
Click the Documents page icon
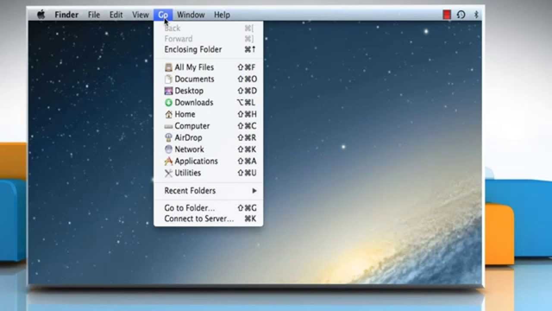(169, 79)
